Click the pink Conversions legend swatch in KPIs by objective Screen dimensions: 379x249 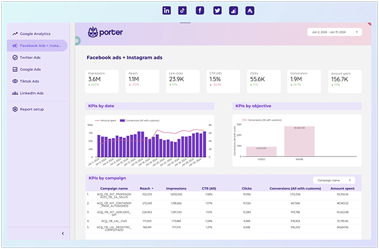[245, 120]
